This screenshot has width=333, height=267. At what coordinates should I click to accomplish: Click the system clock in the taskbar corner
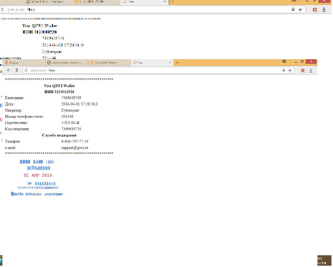[322, 260]
